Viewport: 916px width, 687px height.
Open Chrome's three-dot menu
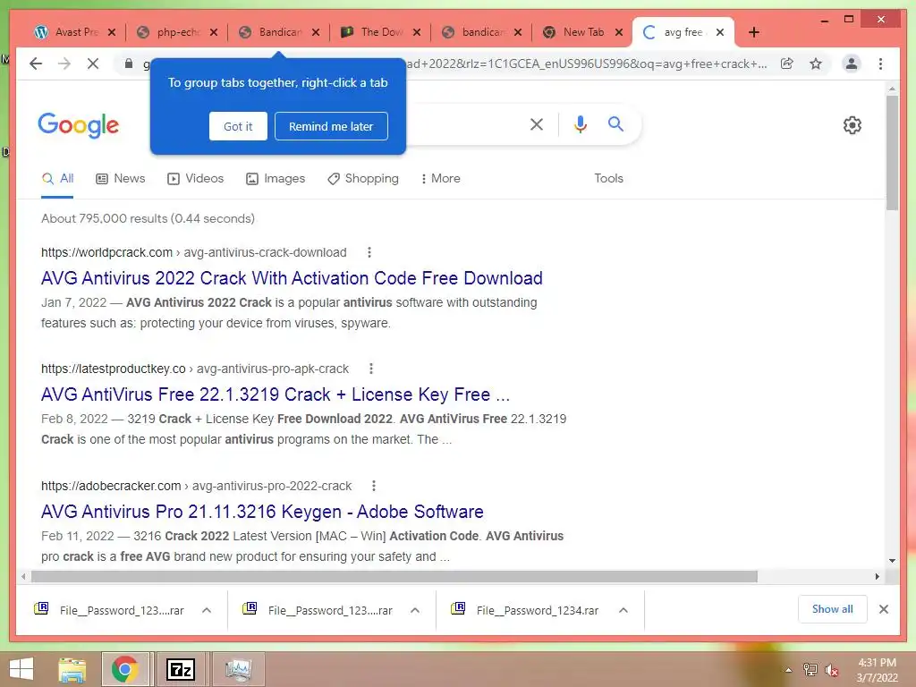(x=880, y=64)
